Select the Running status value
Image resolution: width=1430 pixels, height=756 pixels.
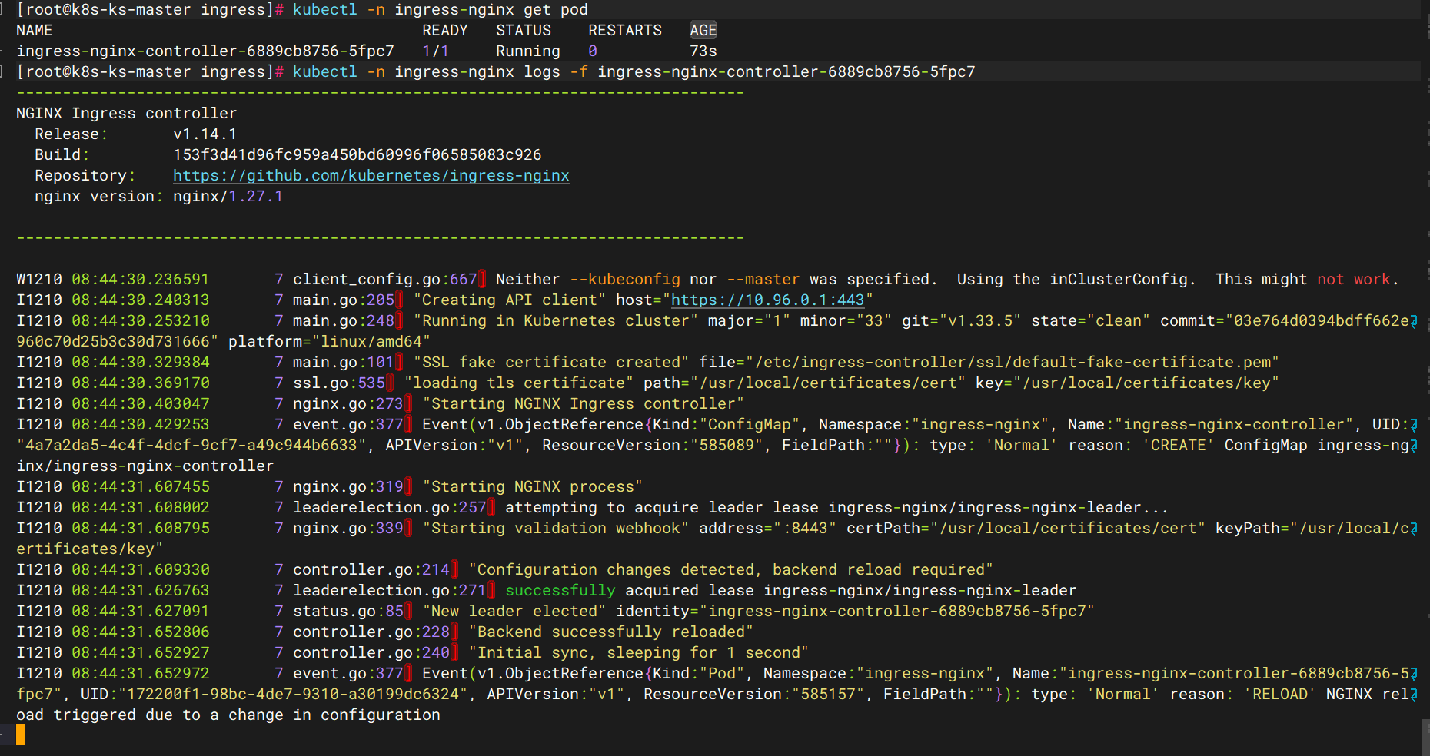point(527,51)
